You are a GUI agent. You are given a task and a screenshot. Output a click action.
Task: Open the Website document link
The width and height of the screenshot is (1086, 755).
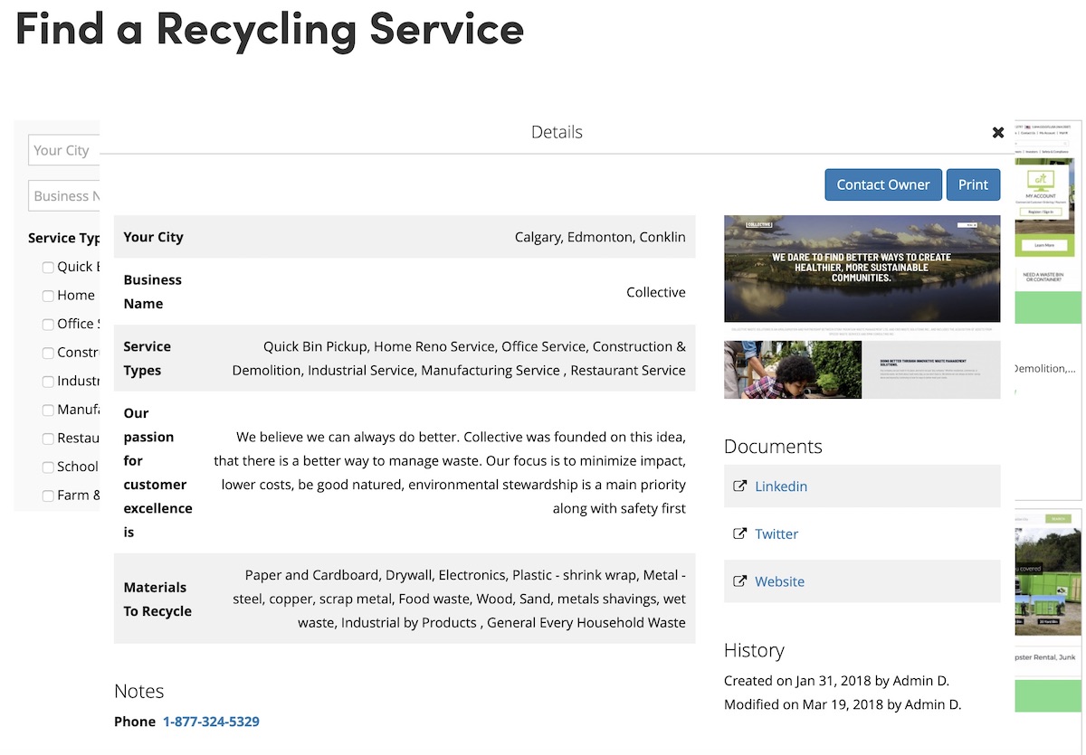pos(779,582)
